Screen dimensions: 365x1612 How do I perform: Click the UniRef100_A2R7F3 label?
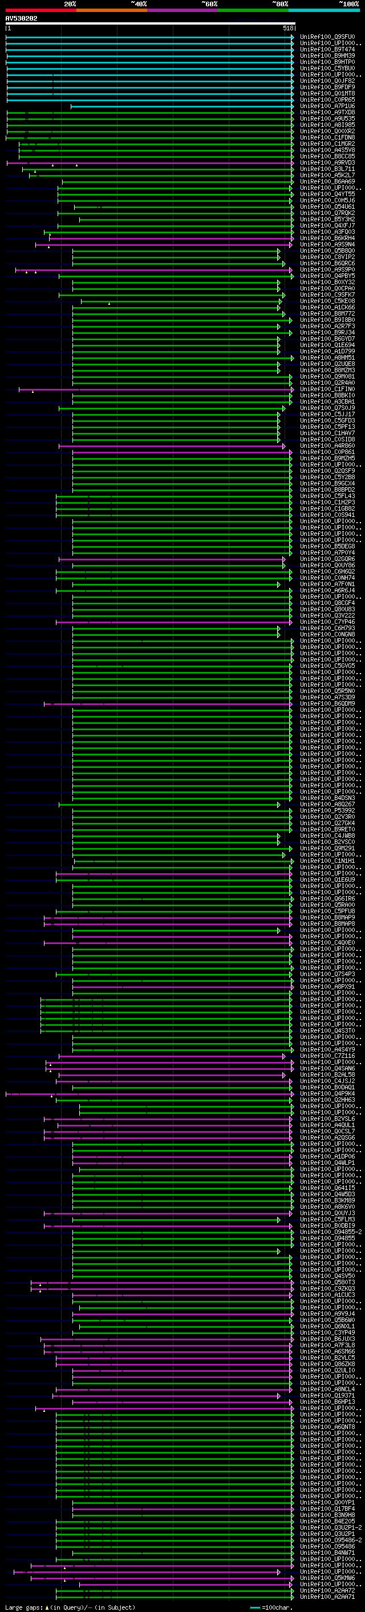[327, 326]
